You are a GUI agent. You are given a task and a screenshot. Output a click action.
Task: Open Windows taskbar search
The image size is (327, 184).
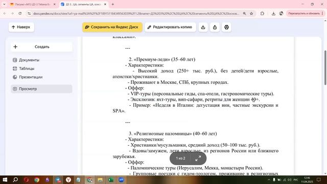pyautogui.click(x=15, y=179)
